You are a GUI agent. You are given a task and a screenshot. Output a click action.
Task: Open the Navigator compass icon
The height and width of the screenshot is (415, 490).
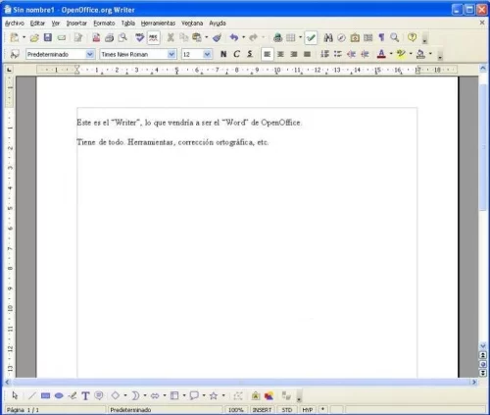point(341,37)
